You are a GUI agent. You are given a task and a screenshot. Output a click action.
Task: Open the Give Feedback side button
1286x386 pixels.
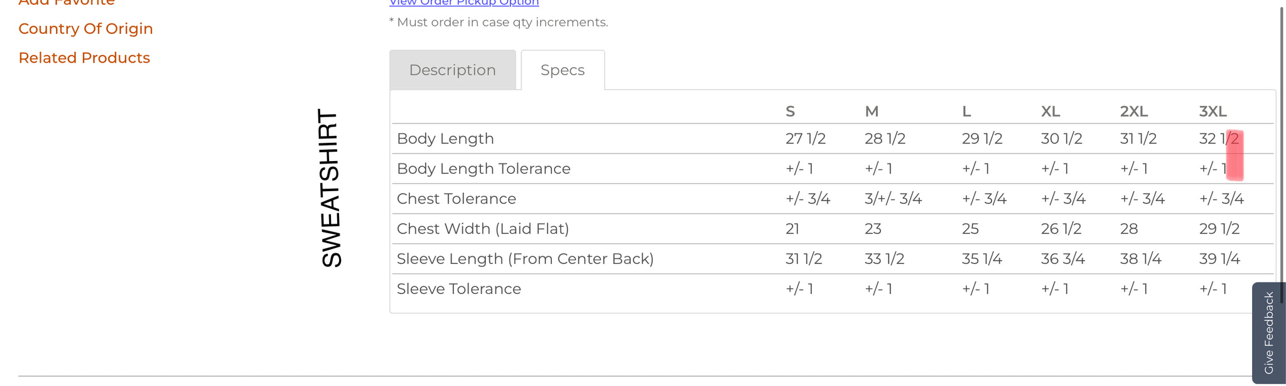point(1268,333)
